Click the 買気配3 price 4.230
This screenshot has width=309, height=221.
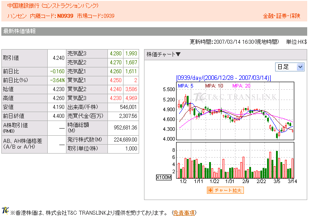[115, 98]
